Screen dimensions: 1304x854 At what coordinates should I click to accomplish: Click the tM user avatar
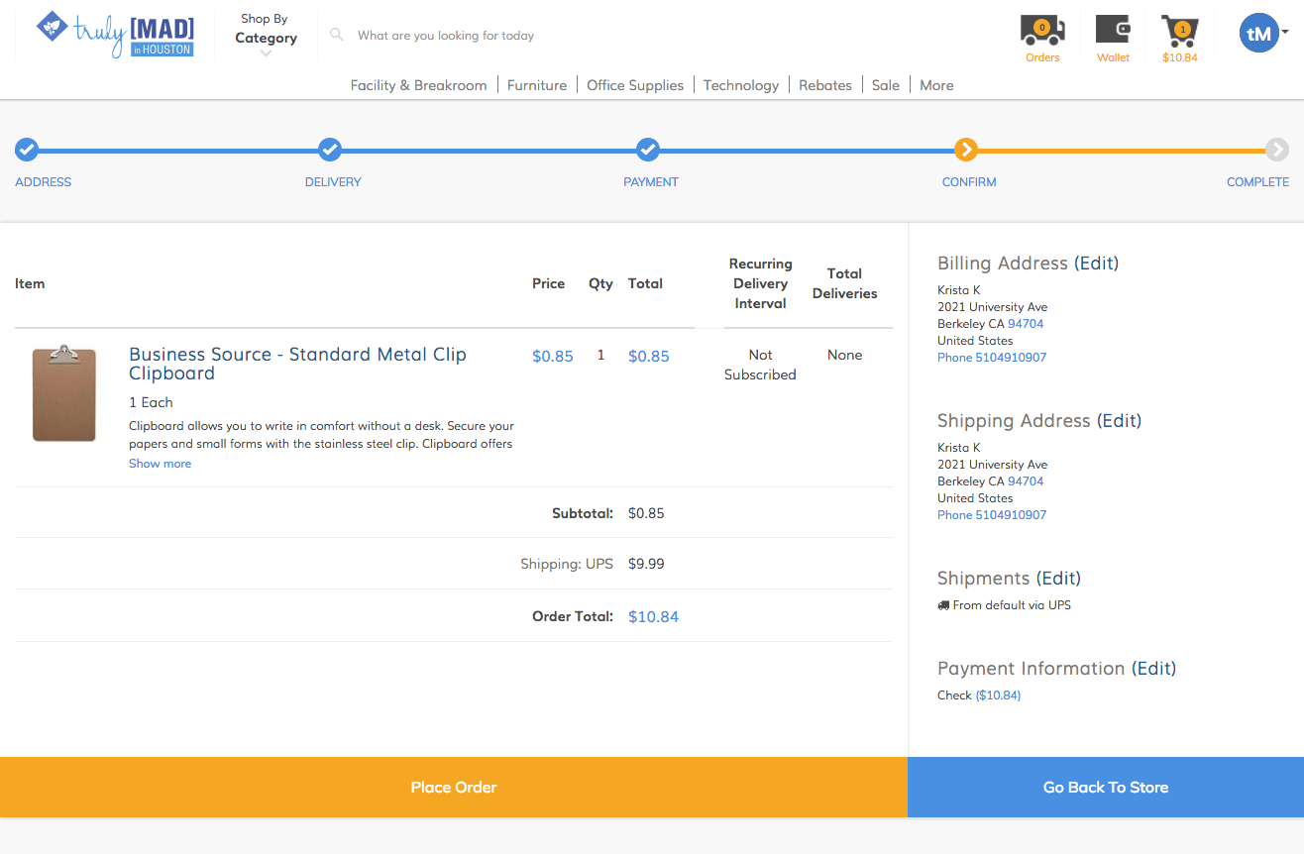click(x=1258, y=33)
